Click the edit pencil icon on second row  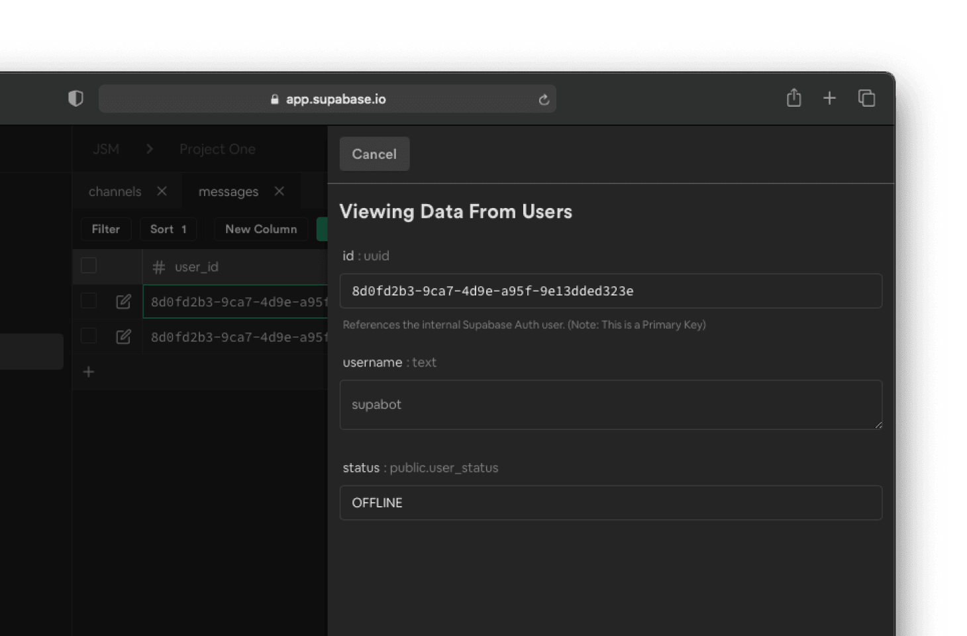click(x=123, y=337)
